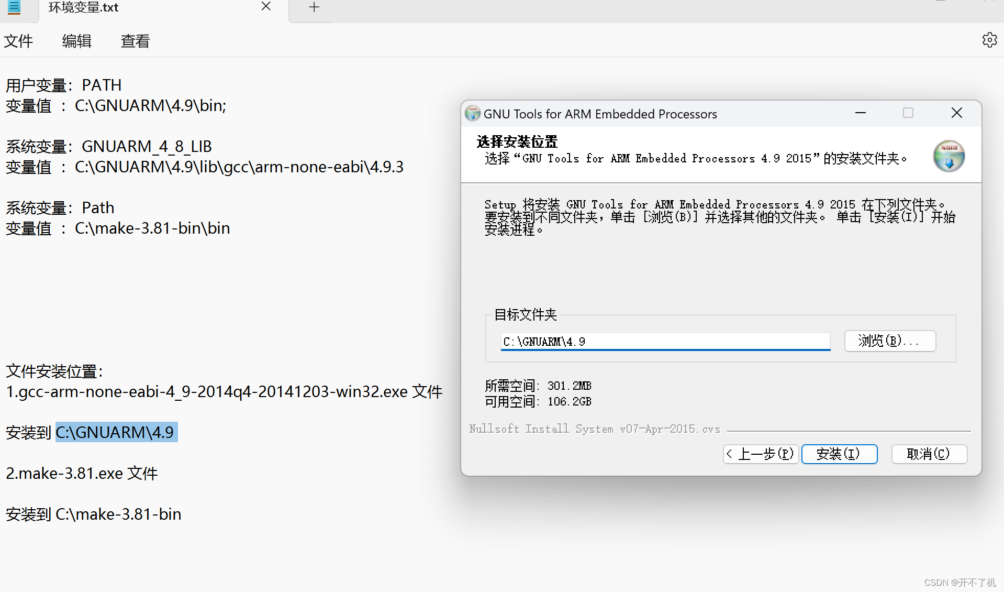Open the 文件 menu
This screenshot has width=1004, height=592.
19,41
